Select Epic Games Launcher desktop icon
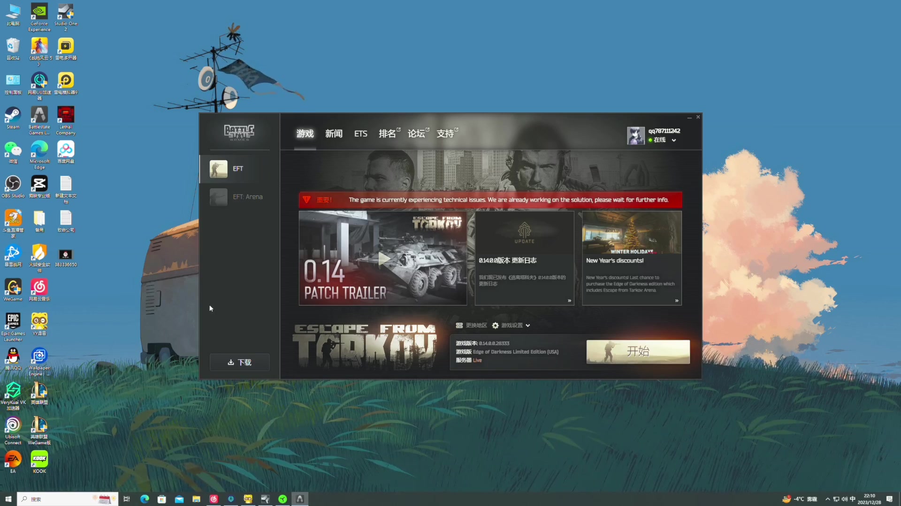This screenshot has width=901, height=506. coord(13,327)
